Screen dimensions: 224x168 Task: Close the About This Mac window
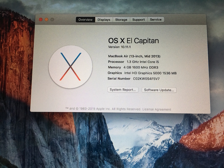click(x=41, y=20)
